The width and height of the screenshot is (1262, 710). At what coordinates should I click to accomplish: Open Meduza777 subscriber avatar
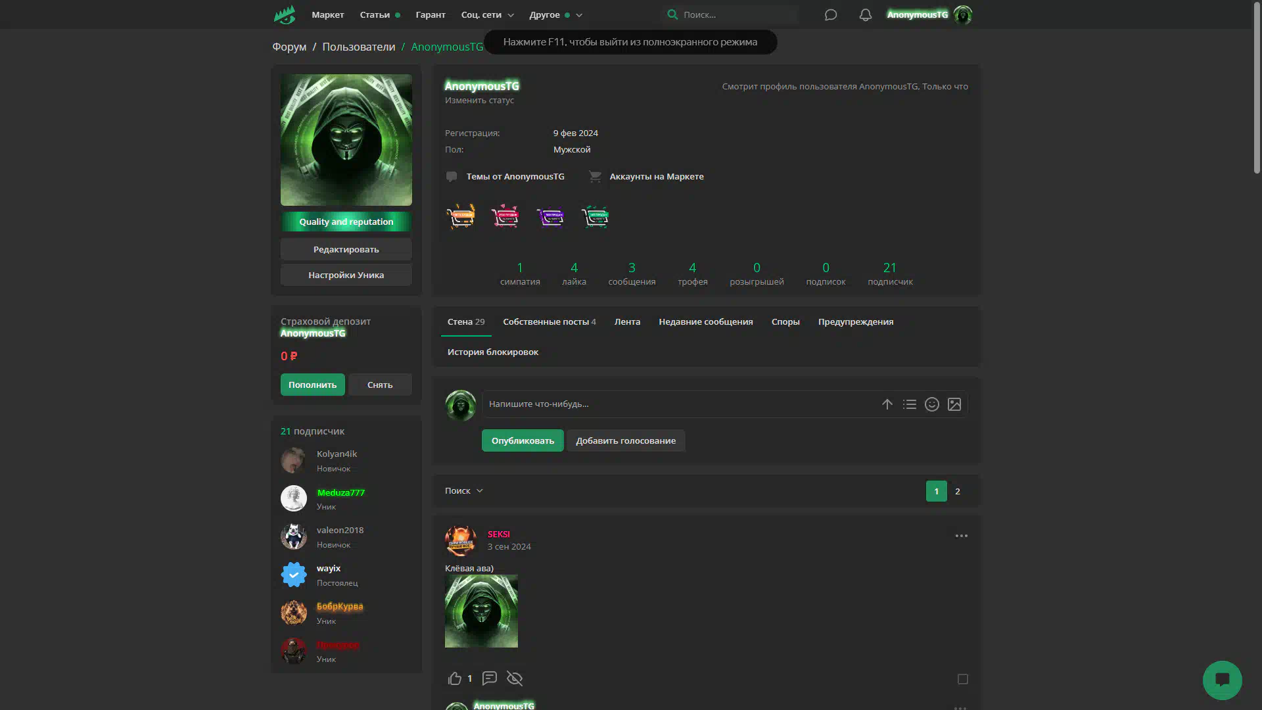click(x=294, y=498)
